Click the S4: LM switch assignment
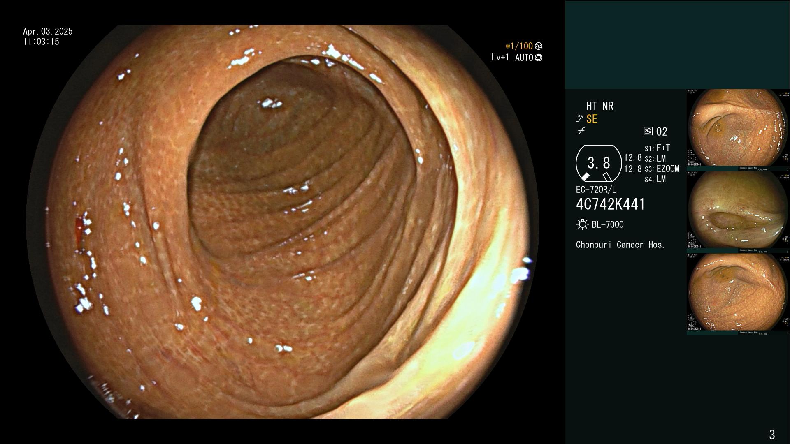790x444 pixels. (x=655, y=179)
